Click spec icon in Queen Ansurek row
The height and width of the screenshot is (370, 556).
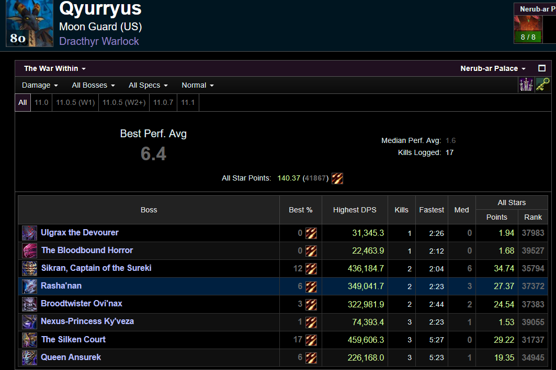pyautogui.click(x=311, y=357)
